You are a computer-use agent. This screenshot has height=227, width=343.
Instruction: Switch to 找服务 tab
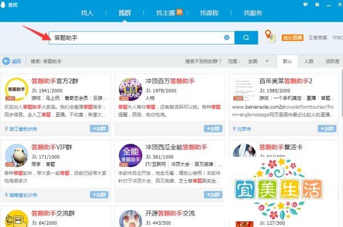[253, 13]
